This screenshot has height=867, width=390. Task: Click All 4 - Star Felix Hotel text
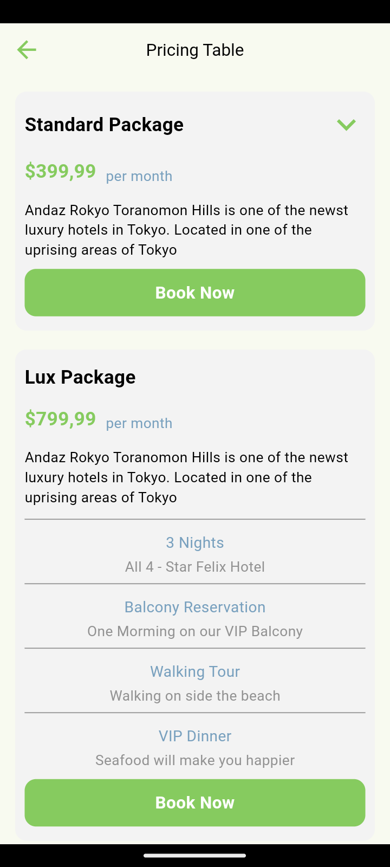pos(195,567)
